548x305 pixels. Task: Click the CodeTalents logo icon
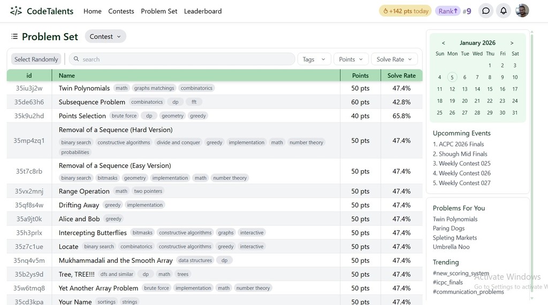point(16,11)
